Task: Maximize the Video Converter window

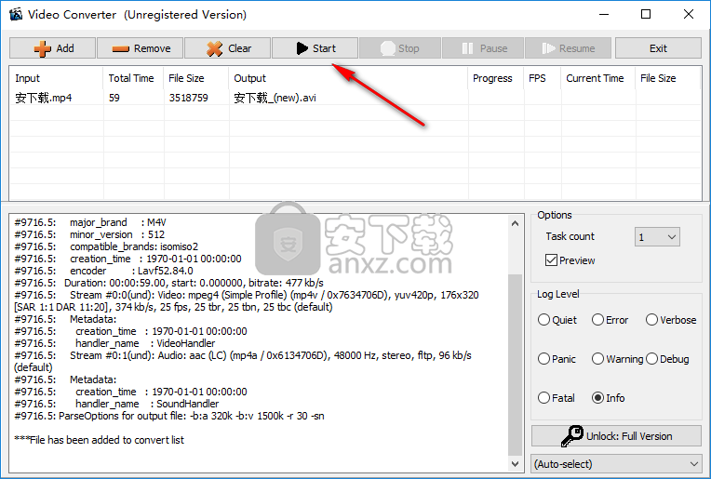Action: [646, 15]
